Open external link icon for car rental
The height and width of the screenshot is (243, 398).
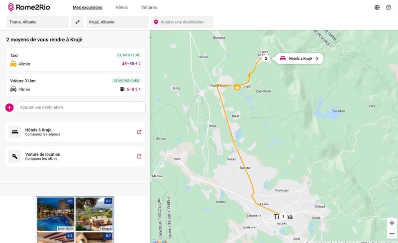pyautogui.click(x=139, y=156)
